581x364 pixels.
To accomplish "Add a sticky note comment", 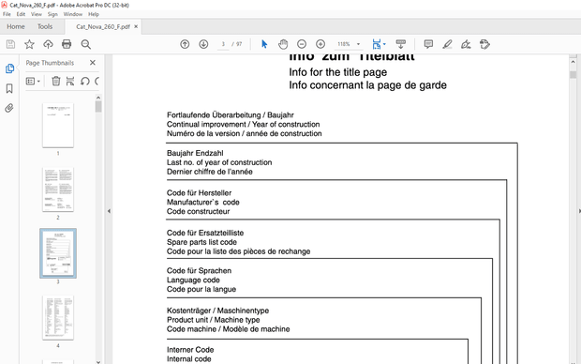I will click(428, 44).
